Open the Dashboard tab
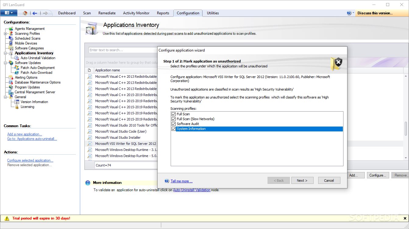The width and height of the screenshot is (409, 229). (67, 13)
